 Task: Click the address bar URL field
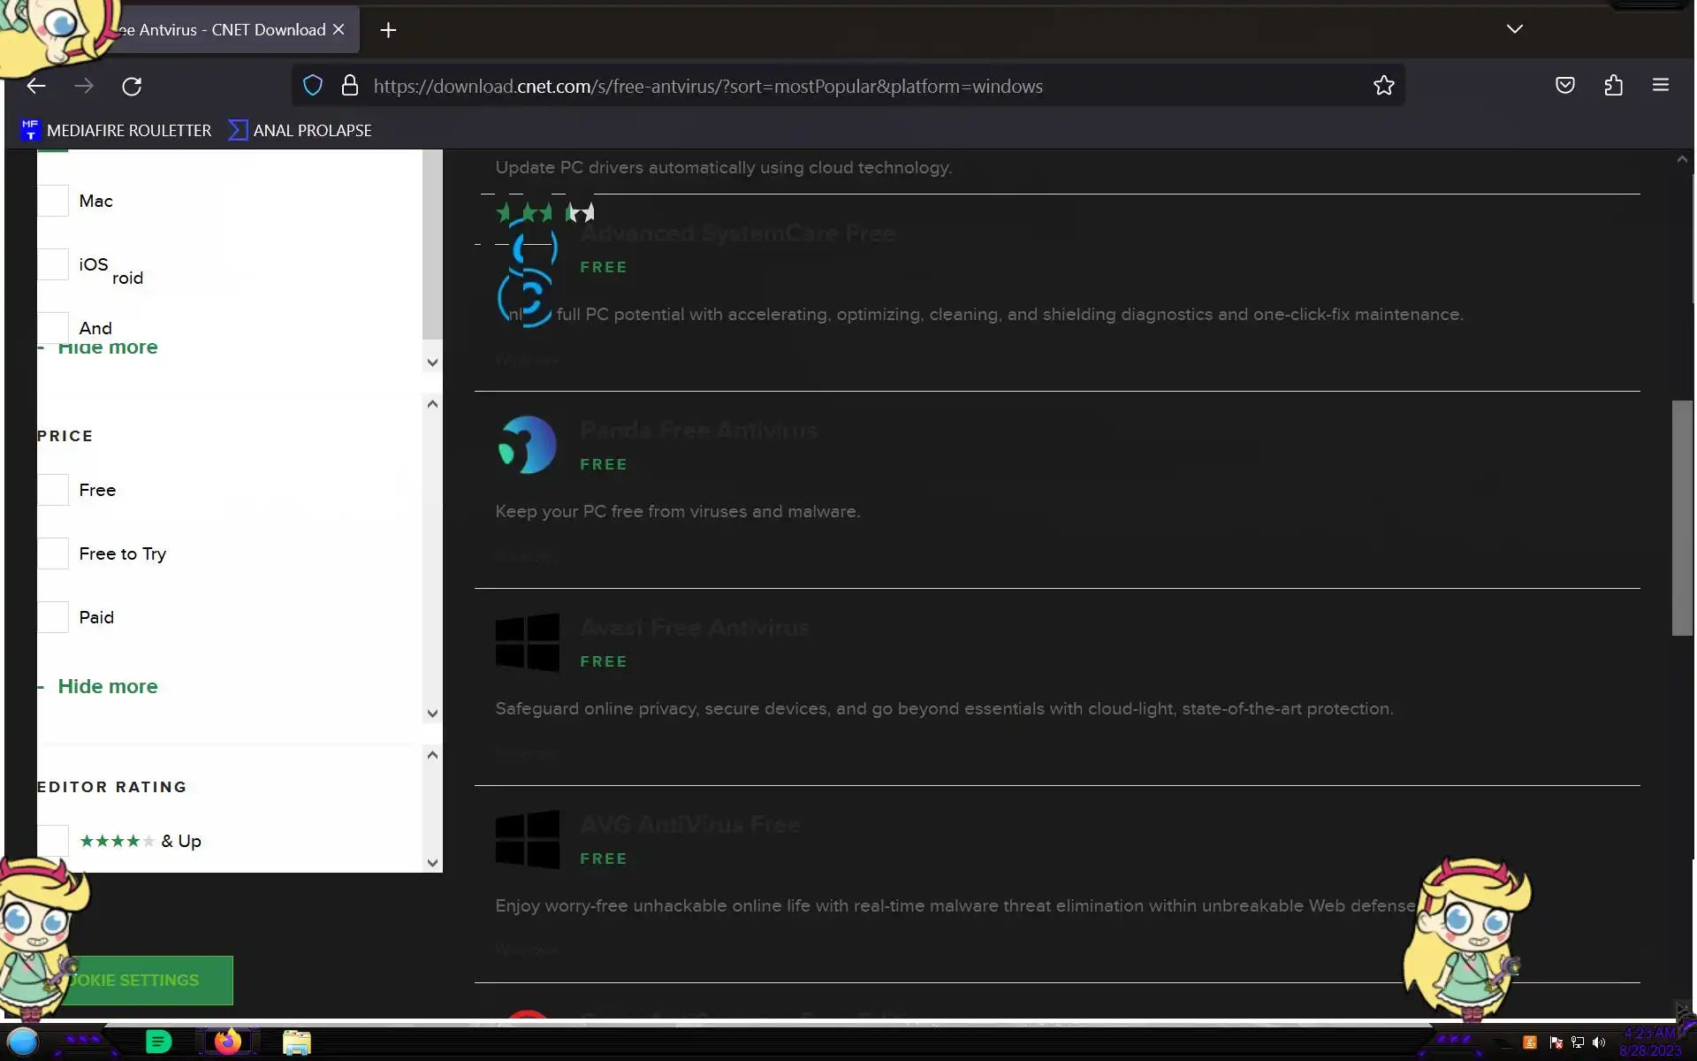pos(707,86)
